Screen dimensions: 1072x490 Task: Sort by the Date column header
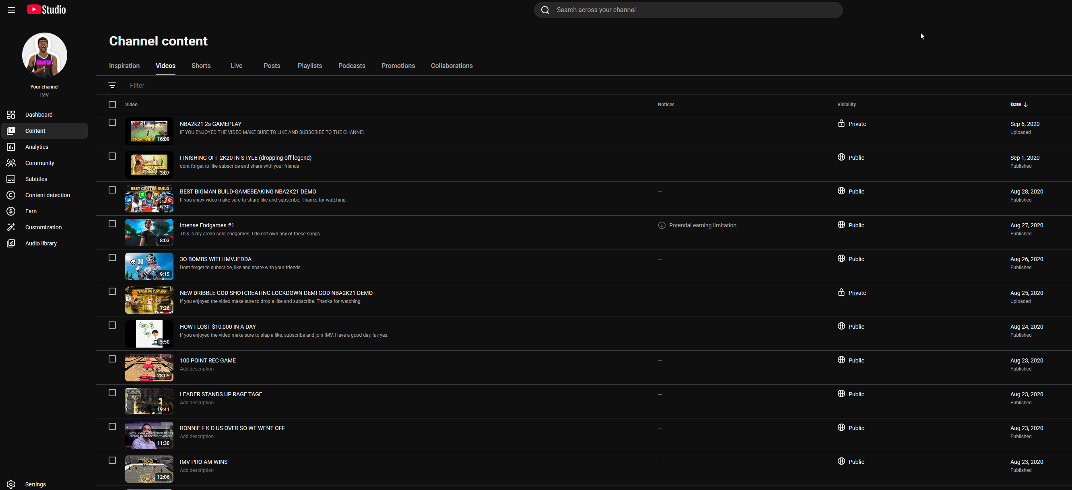(x=1019, y=105)
